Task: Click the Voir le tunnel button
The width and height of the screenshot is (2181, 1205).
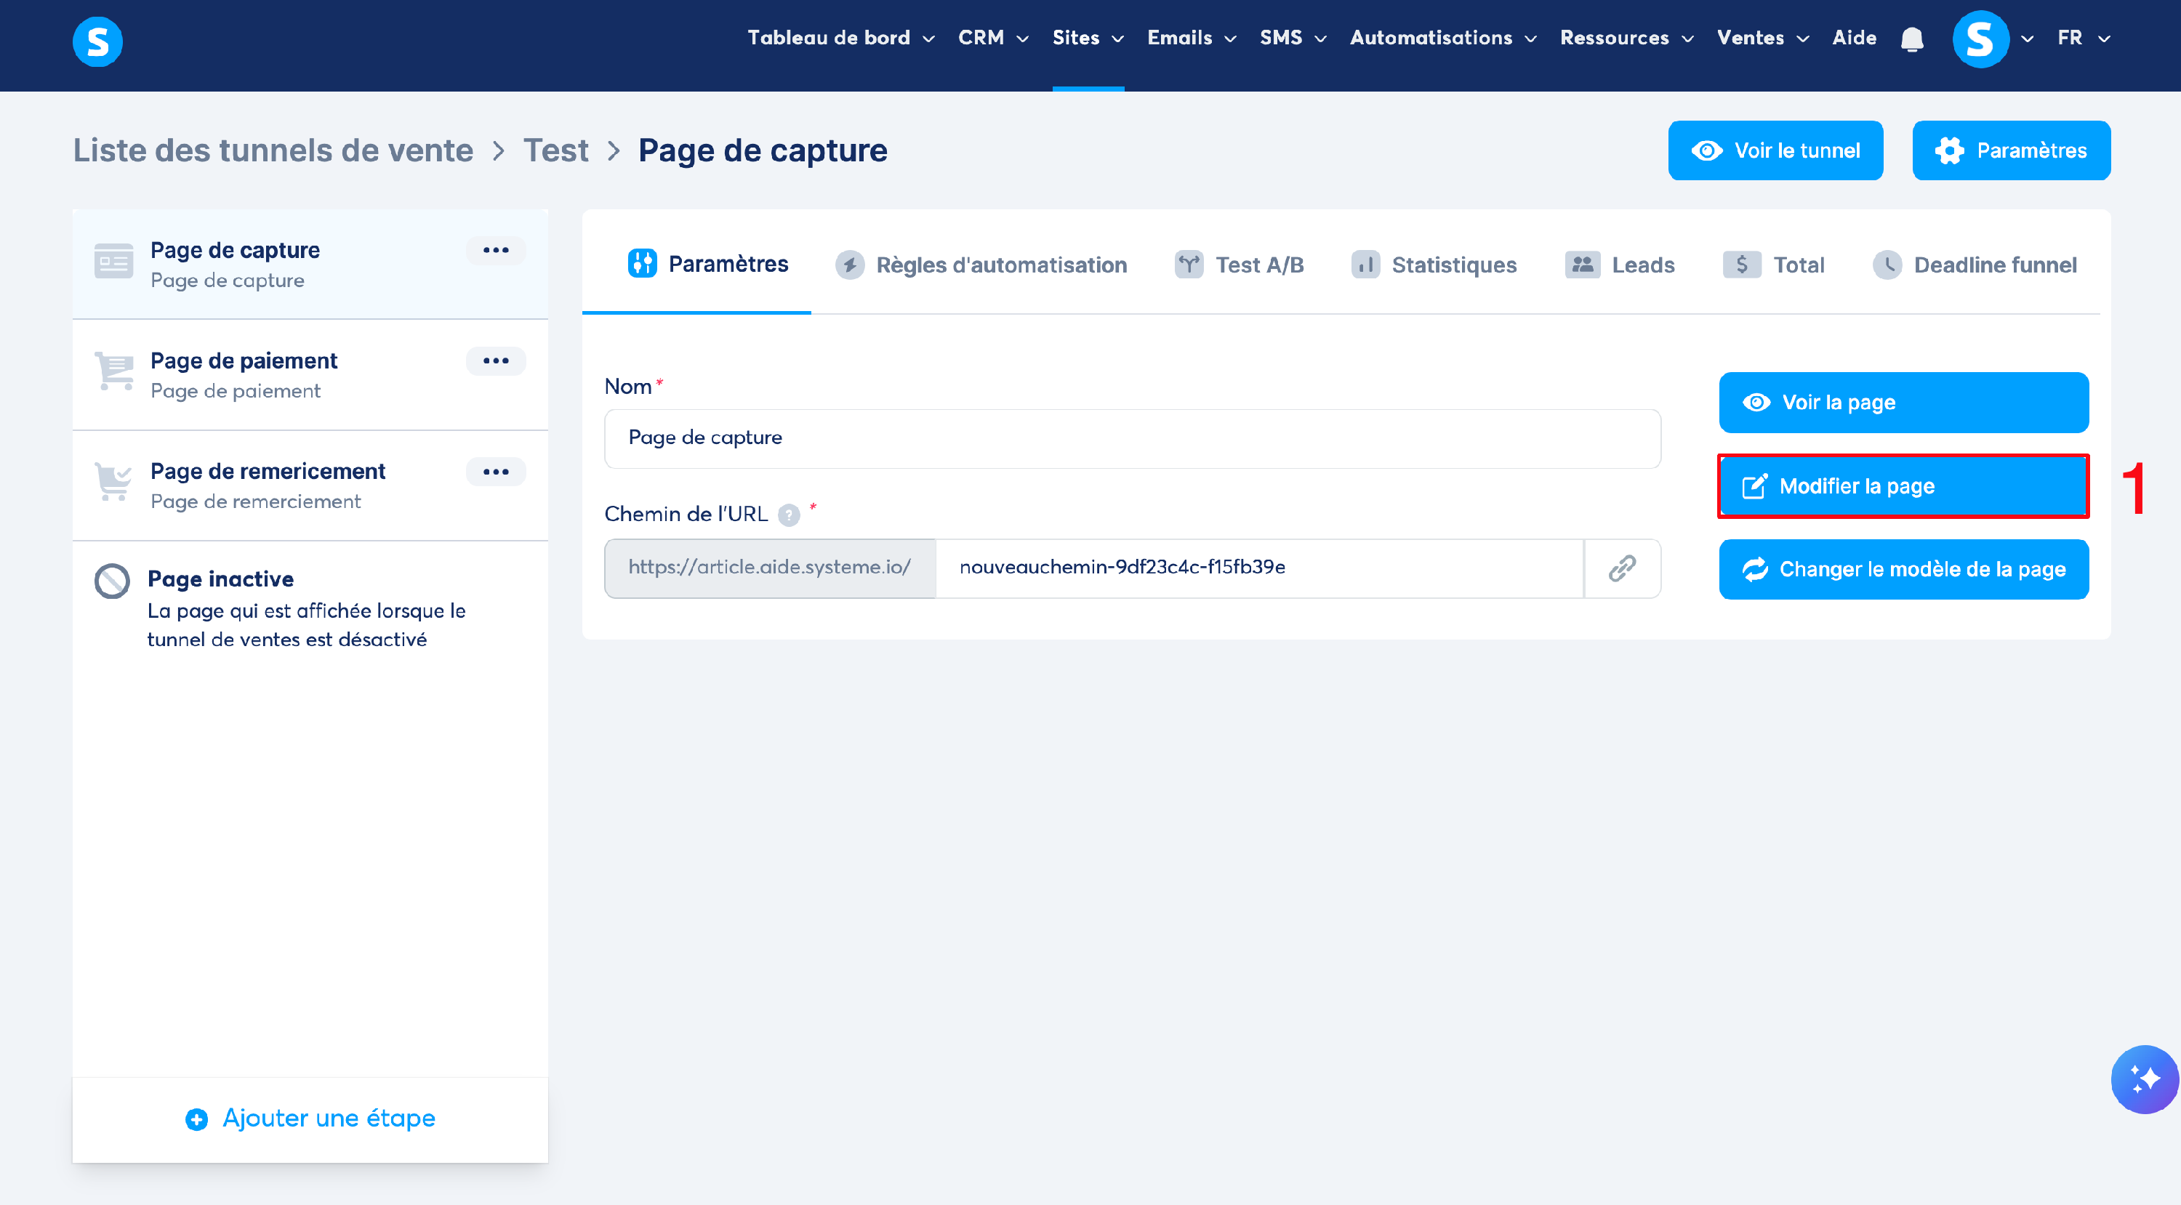Action: [1775, 150]
